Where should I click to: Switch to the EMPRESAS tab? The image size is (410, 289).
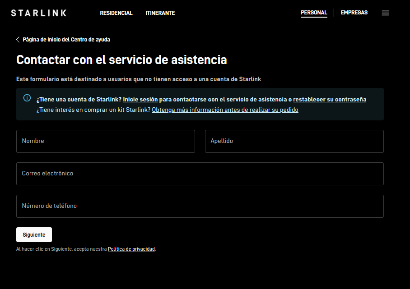354,13
